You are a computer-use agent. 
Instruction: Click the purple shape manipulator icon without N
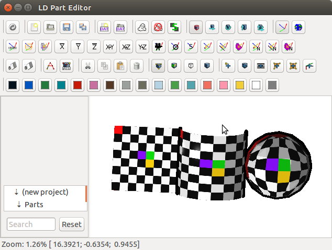pyautogui.click(x=240, y=46)
